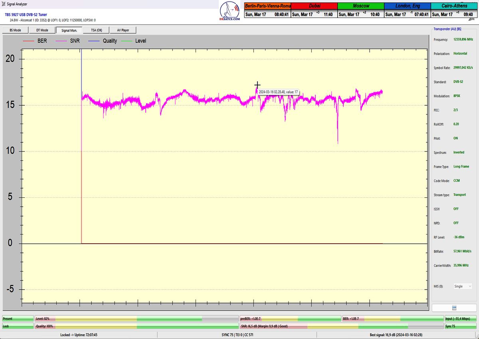Click the Present status indicator
The image size is (479, 339).
coord(18,319)
